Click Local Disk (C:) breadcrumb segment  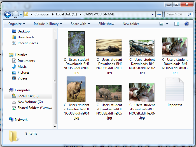67,14
